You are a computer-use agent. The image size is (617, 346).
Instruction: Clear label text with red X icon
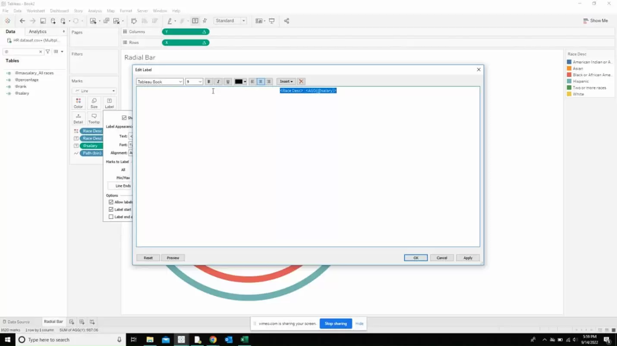coord(301,82)
